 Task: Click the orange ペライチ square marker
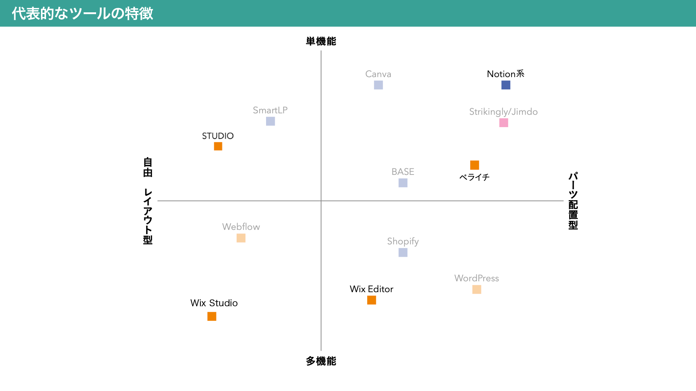point(475,165)
